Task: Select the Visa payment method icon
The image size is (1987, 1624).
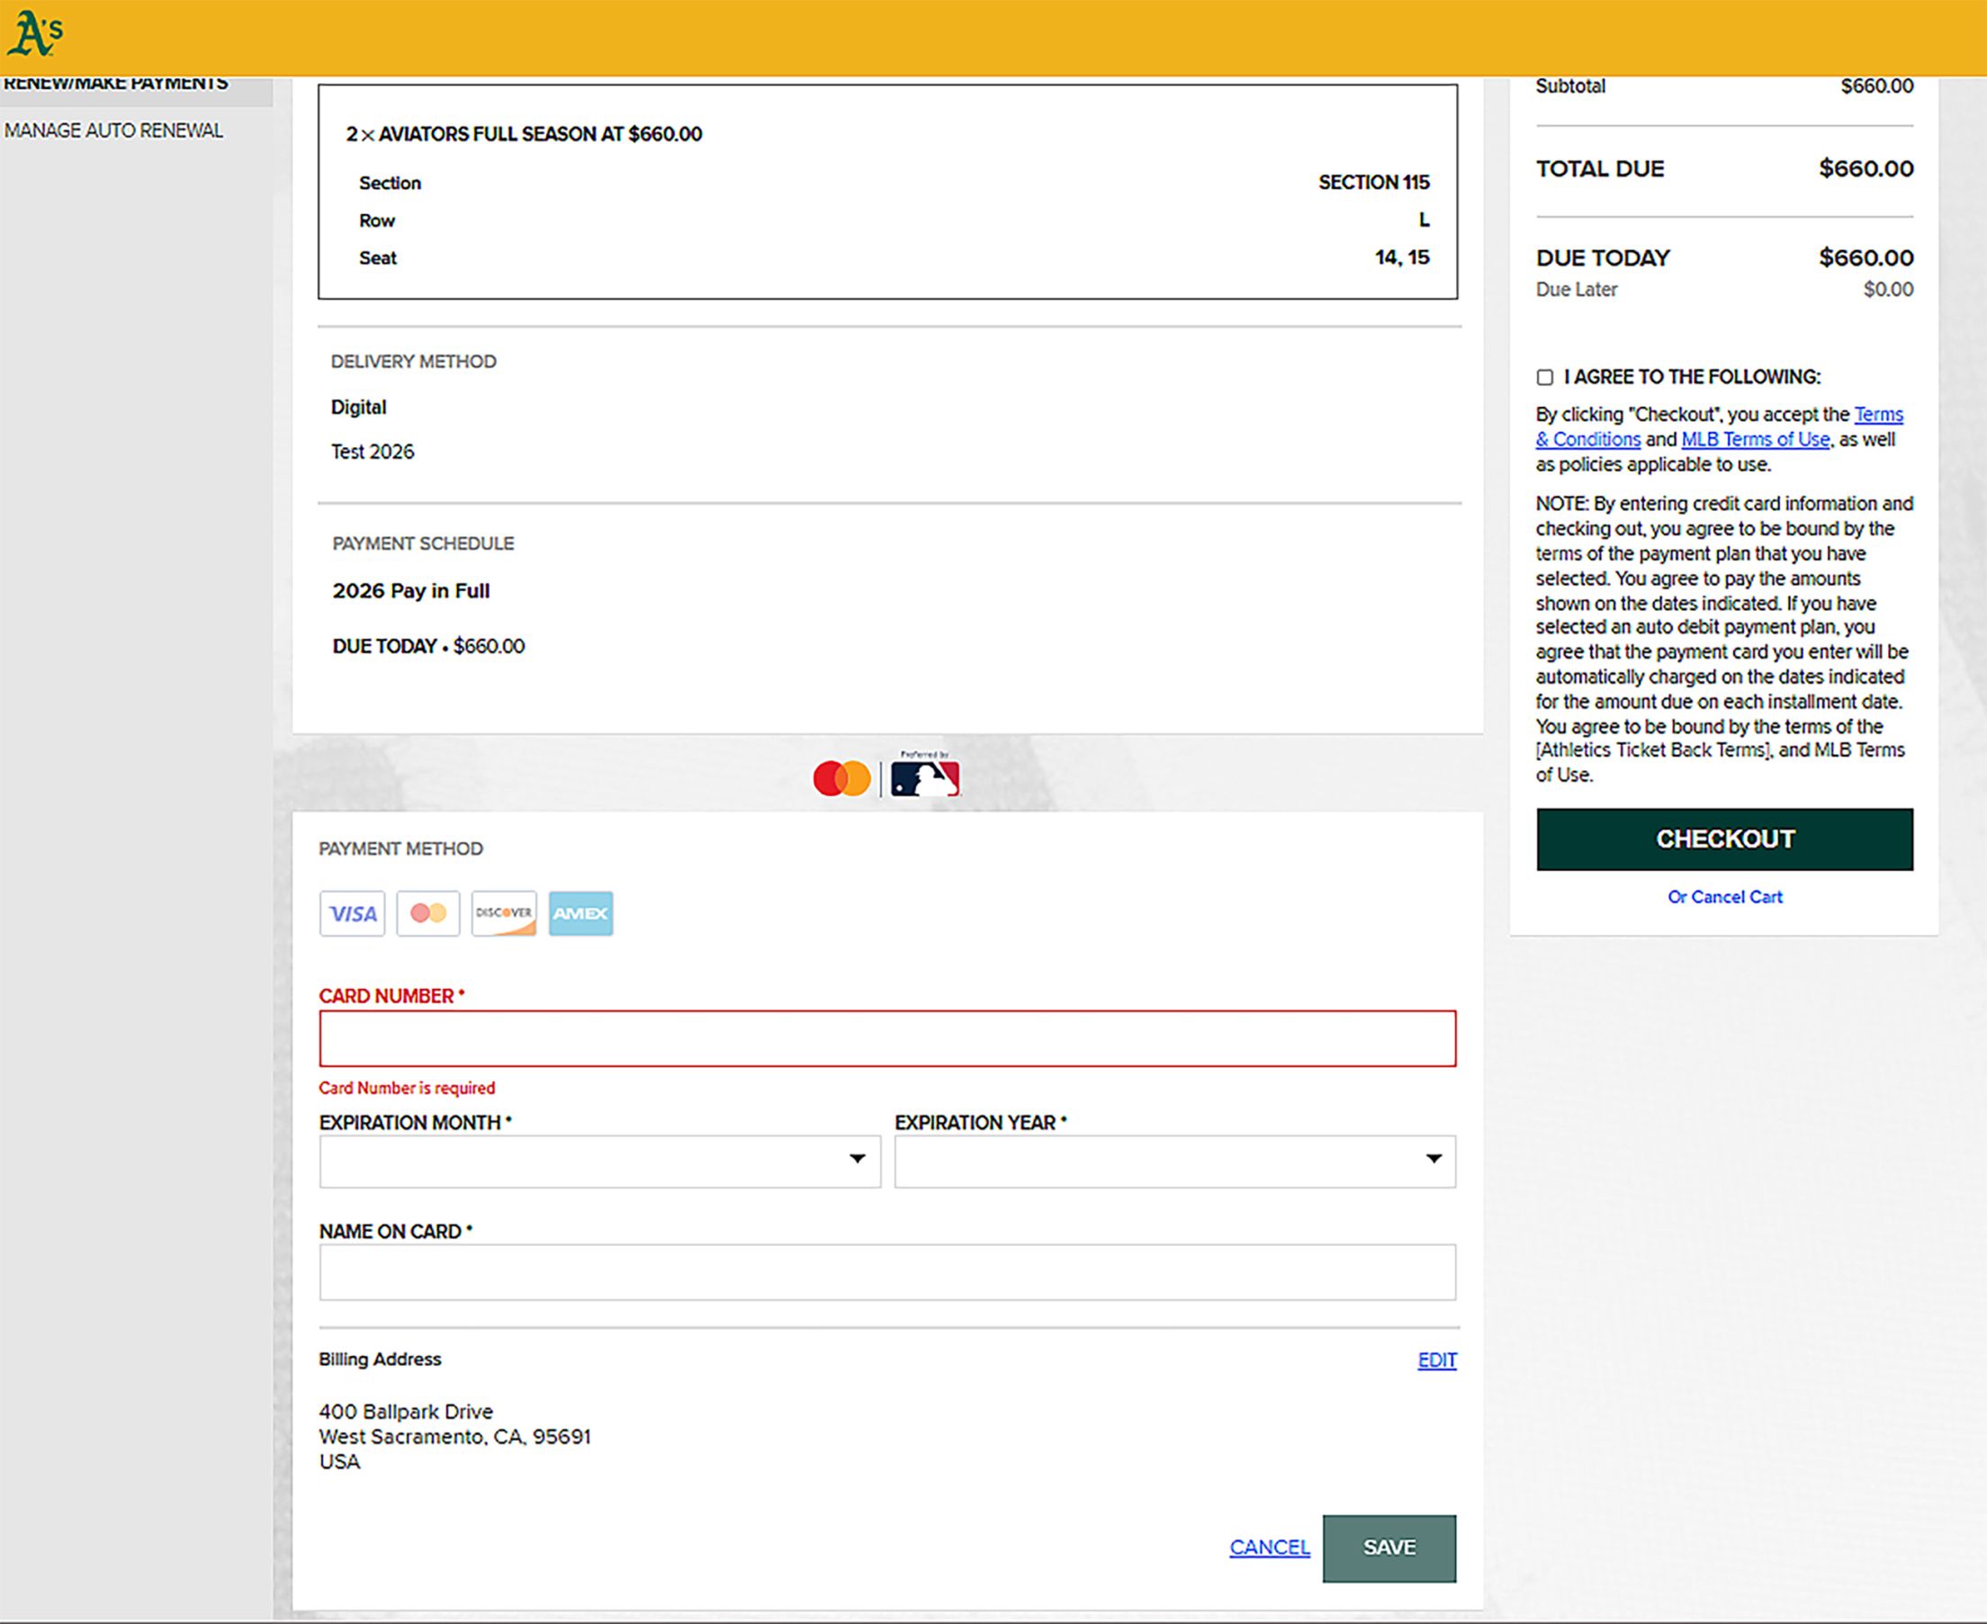Action: [x=353, y=914]
